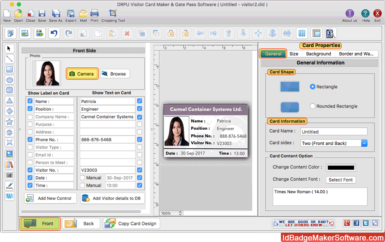Change the content color swatch

click(x=340, y=167)
